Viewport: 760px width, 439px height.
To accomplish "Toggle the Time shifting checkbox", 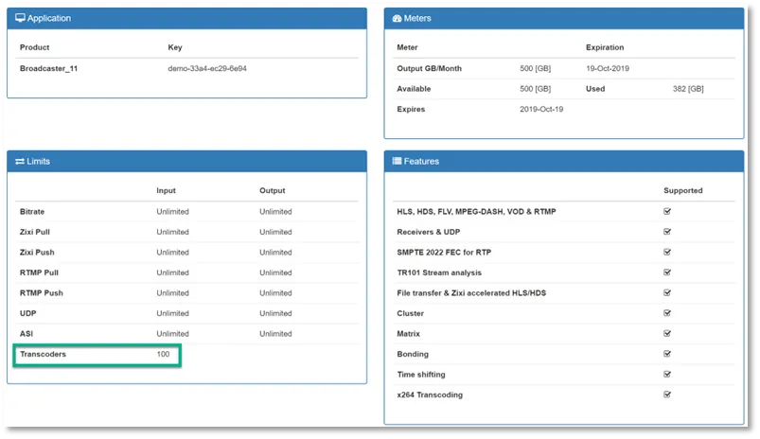I will (667, 374).
